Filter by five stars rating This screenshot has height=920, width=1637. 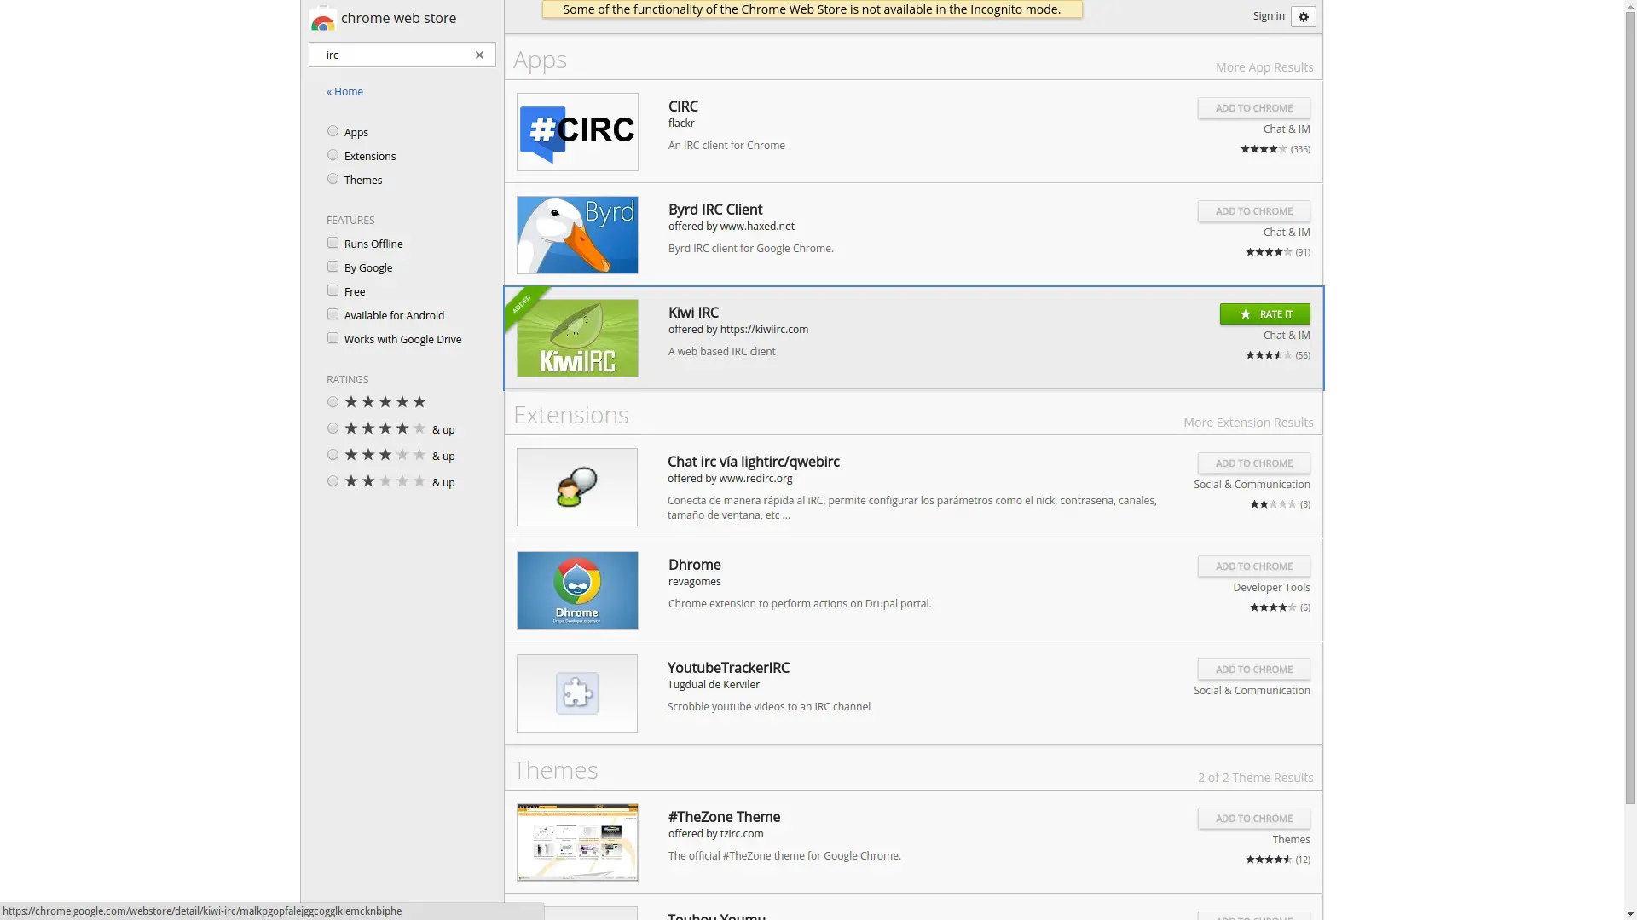point(333,402)
